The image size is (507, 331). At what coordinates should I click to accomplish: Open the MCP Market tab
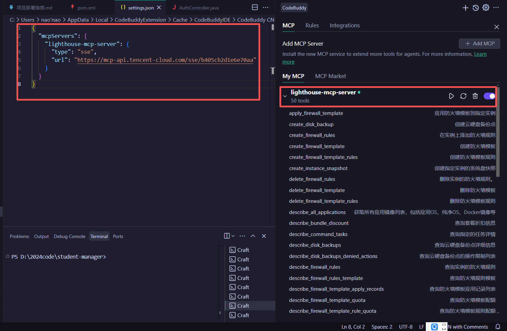(330, 76)
